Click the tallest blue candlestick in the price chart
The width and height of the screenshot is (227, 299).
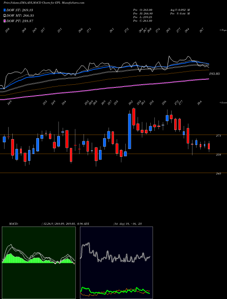[129, 131]
